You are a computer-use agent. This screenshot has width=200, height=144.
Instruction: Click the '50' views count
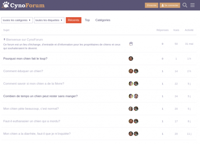click(x=176, y=44)
